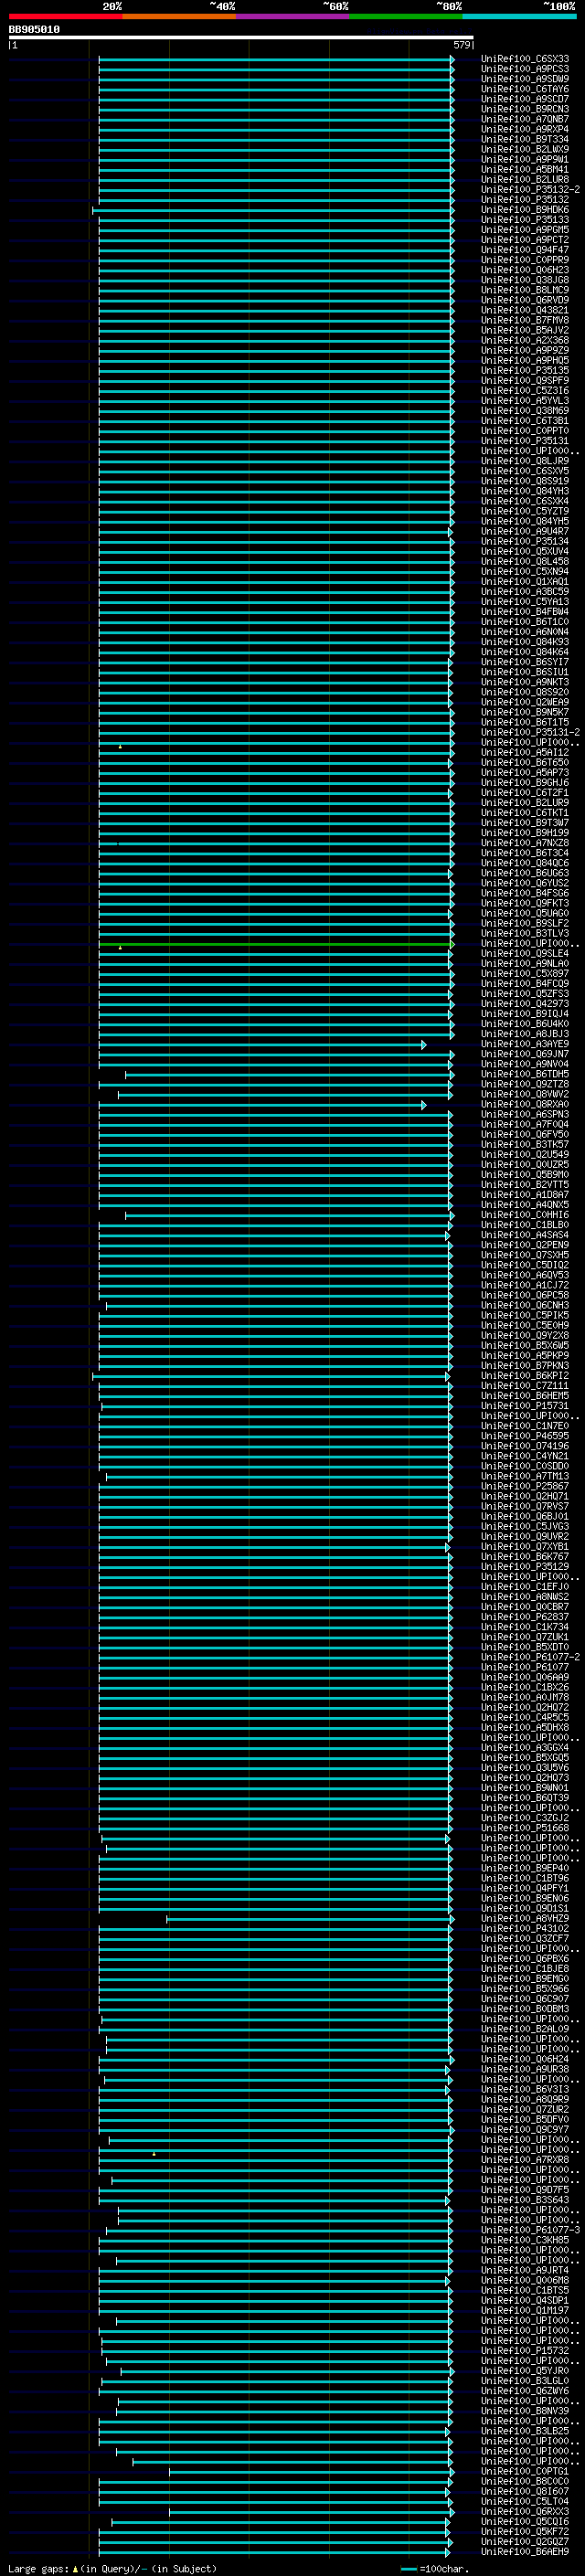Image resolution: width=585 pixels, height=2576 pixels.
Task: Select the UniRef100_B0DBM3 label
Action: click(525, 2009)
